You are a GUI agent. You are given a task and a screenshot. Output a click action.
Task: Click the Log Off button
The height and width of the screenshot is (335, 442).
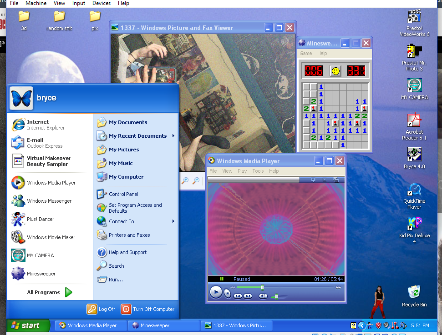tap(102, 309)
